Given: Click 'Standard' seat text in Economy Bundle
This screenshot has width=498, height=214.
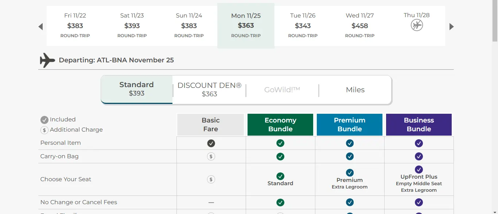Looking at the screenshot, I should [280, 183].
